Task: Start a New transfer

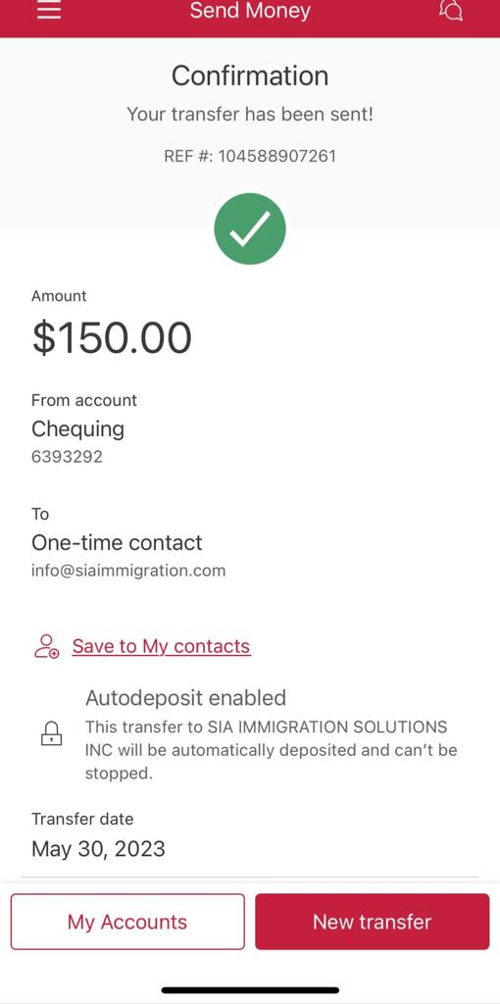Action: pyautogui.click(x=372, y=922)
